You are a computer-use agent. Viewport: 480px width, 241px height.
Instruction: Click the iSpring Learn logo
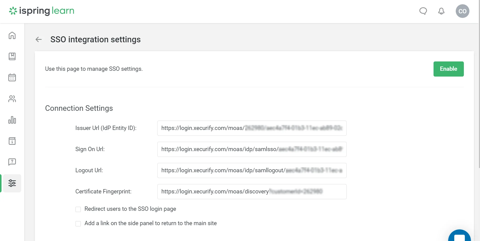[x=42, y=11]
